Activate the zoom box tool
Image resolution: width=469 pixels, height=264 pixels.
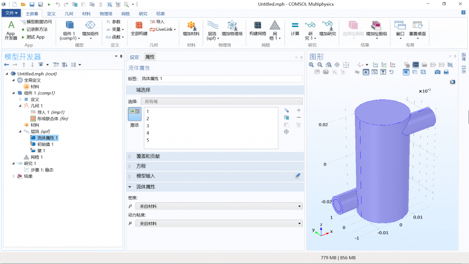point(328,65)
